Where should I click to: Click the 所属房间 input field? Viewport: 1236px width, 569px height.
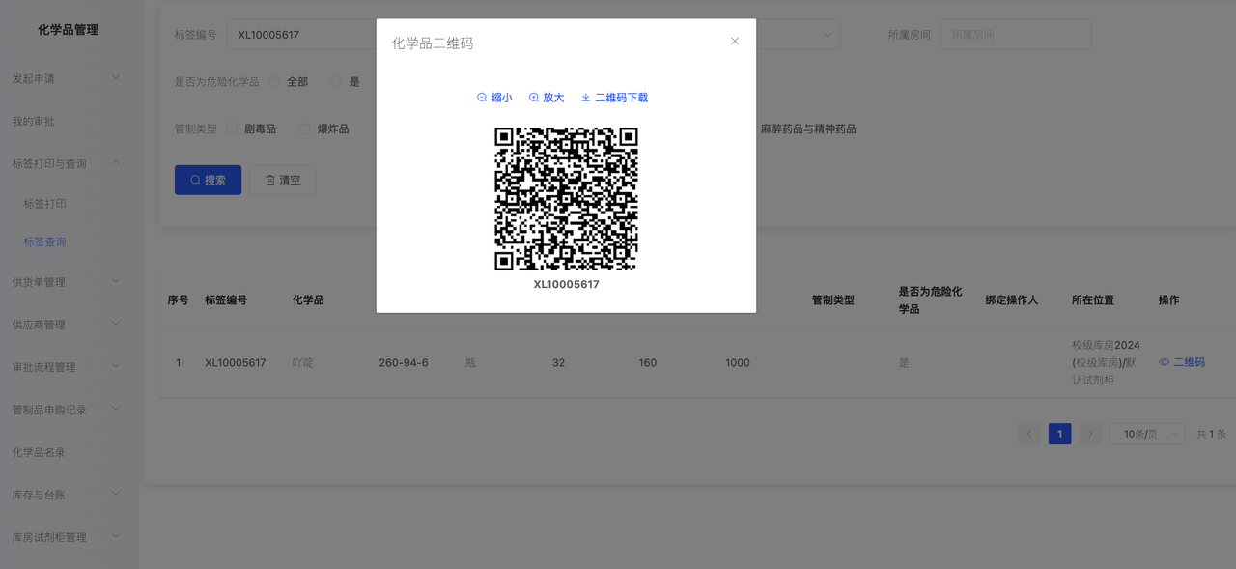(1015, 35)
